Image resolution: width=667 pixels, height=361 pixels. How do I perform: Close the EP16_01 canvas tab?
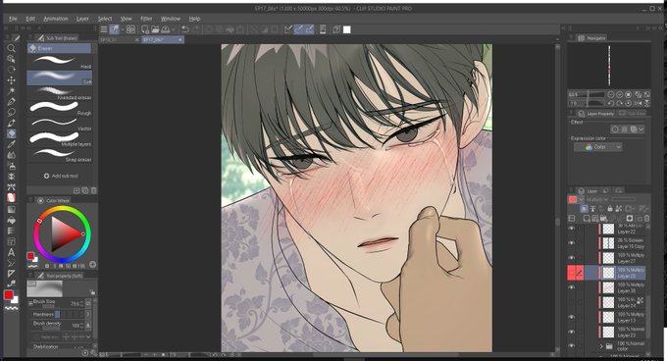[137, 39]
